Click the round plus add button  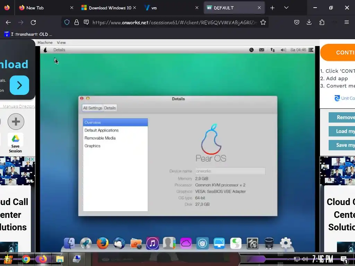click(x=16, y=122)
